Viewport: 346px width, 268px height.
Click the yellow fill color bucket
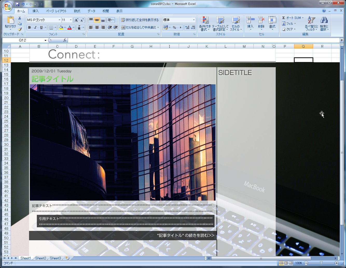click(x=61, y=28)
